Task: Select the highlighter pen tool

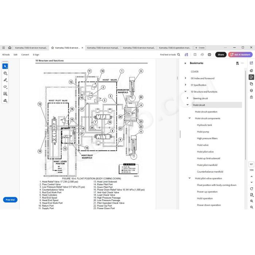Action: click(x=5, y=80)
